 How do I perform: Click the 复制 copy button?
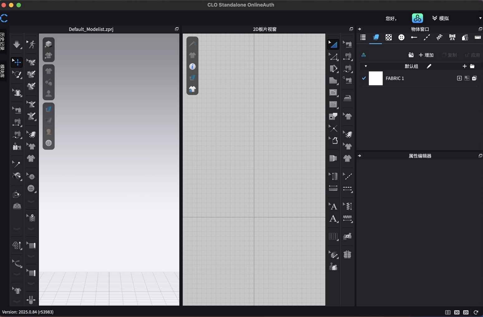click(x=449, y=55)
